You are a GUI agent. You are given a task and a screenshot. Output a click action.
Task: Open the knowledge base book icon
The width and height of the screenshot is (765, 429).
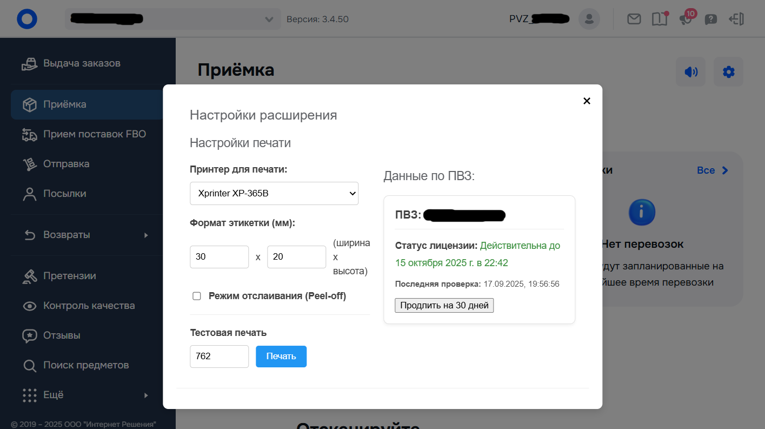pos(660,19)
